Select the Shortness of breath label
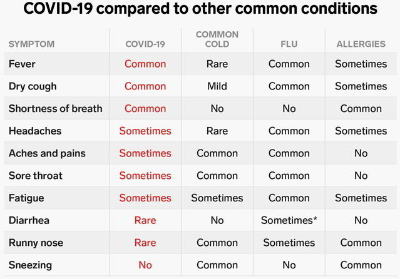400x279 pixels. 55,108
